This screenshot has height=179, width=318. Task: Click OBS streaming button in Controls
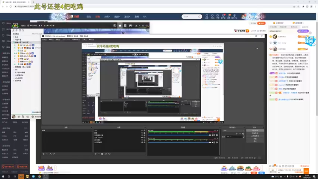coord(255,130)
